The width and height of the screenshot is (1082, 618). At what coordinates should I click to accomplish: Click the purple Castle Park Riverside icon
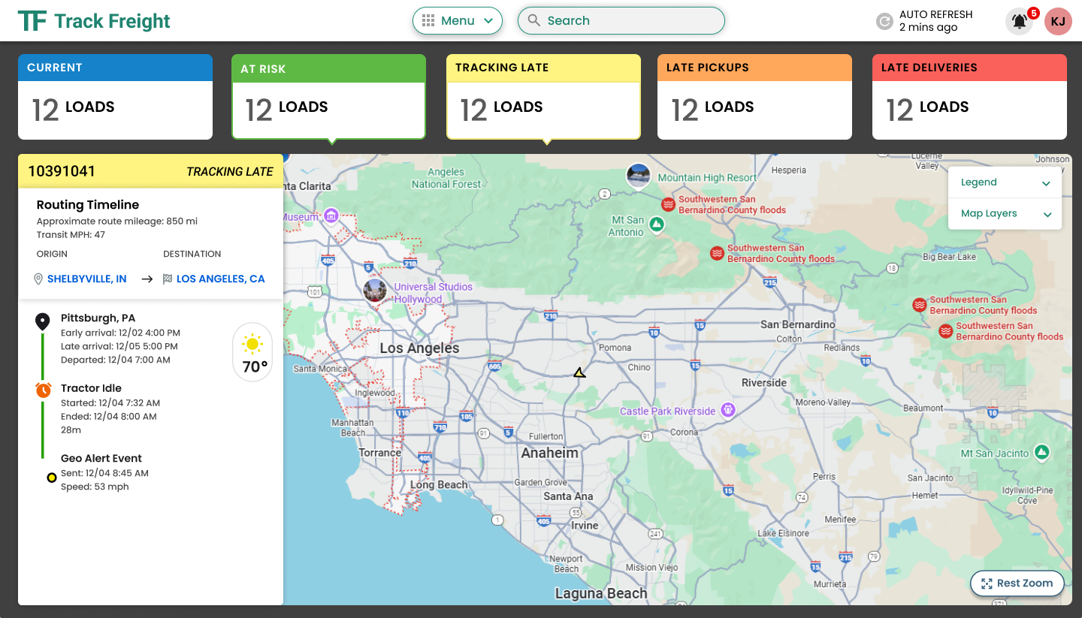pyautogui.click(x=727, y=411)
